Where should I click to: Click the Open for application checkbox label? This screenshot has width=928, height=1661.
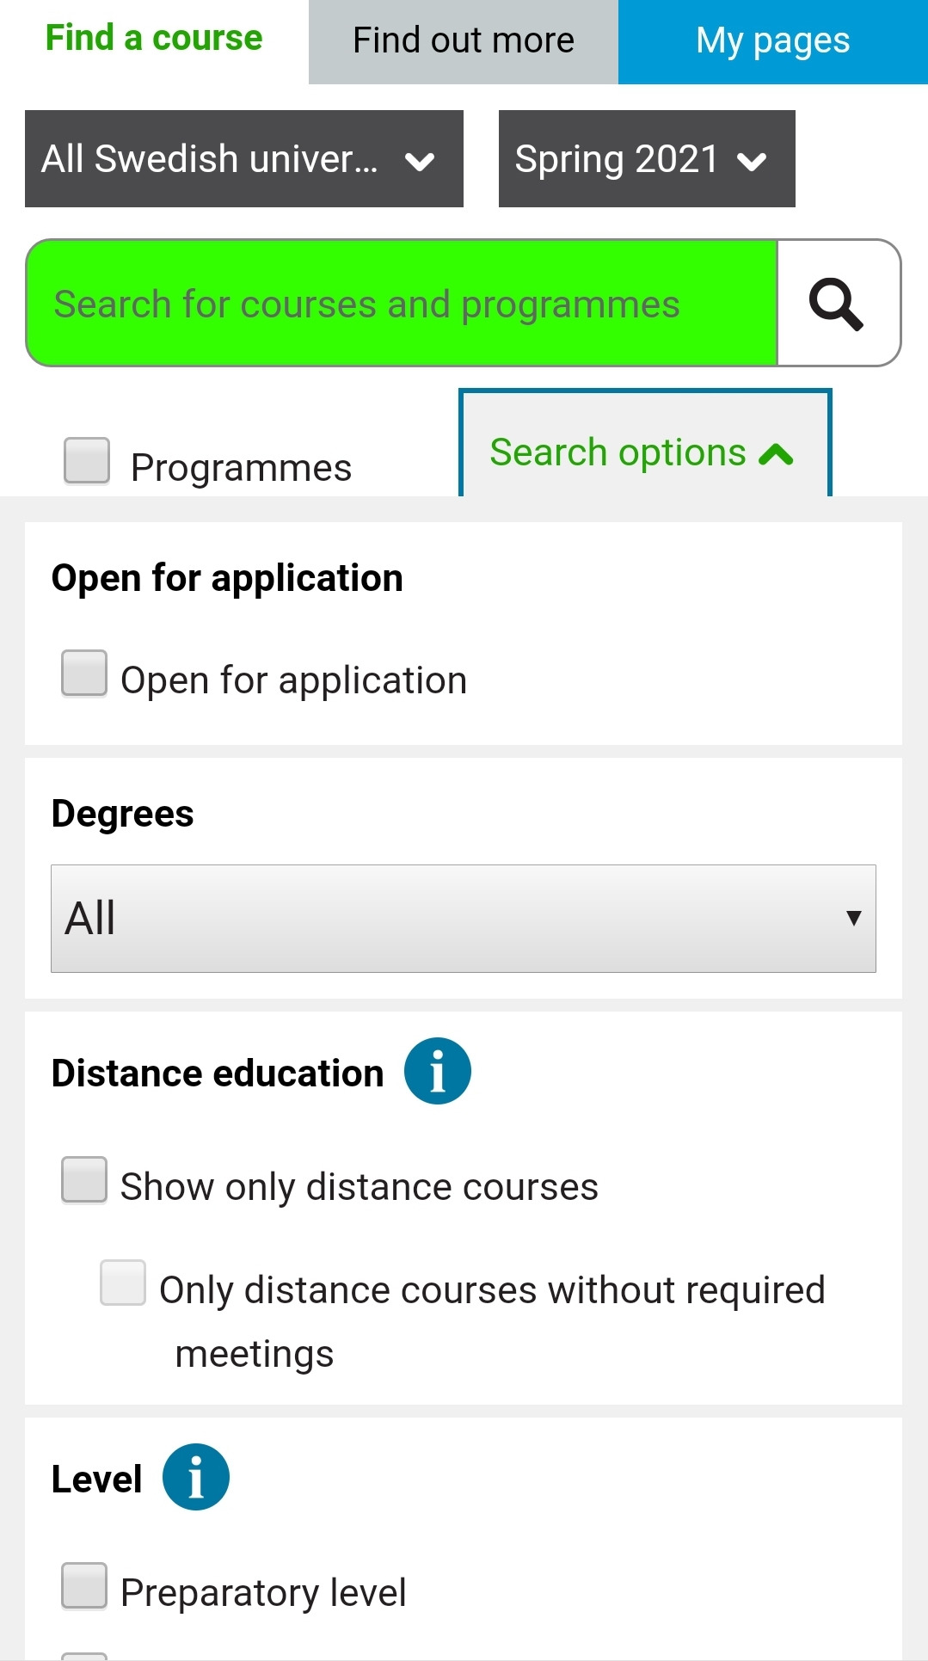click(x=293, y=680)
